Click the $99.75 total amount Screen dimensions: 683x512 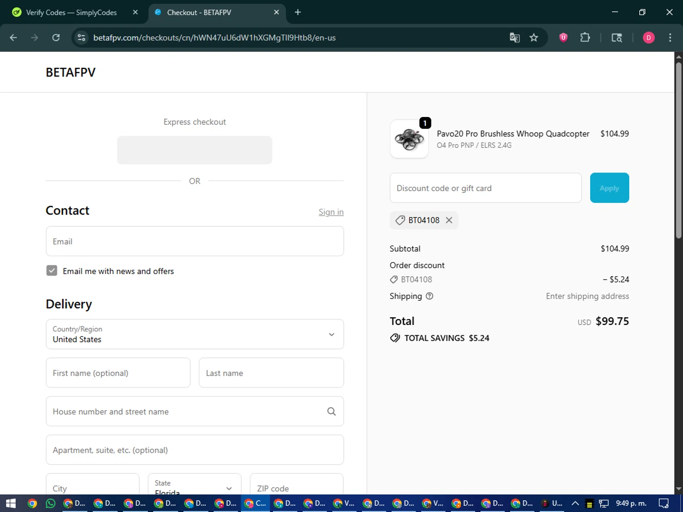click(612, 321)
